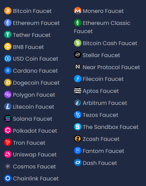Select the Dogecoin Faucet link
Viewport: 146px width, 186px height.
click(x=32, y=83)
